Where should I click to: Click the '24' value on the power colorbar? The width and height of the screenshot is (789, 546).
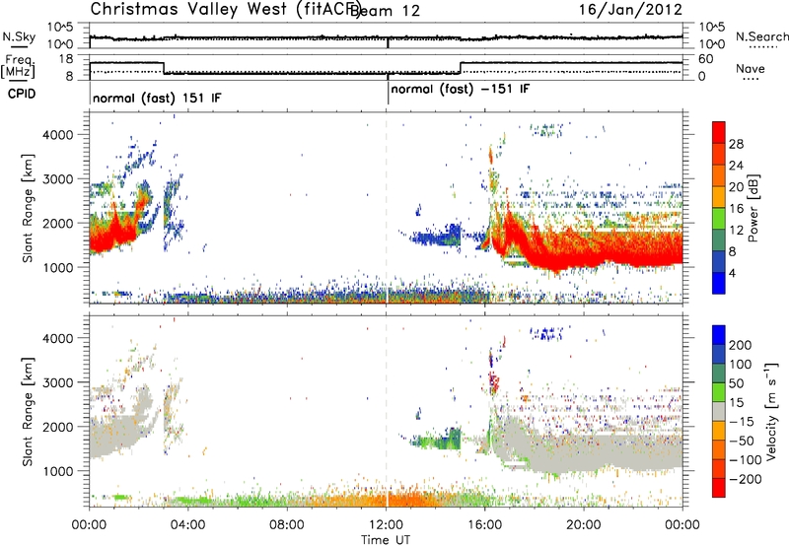pyautogui.click(x=736, y=166)
